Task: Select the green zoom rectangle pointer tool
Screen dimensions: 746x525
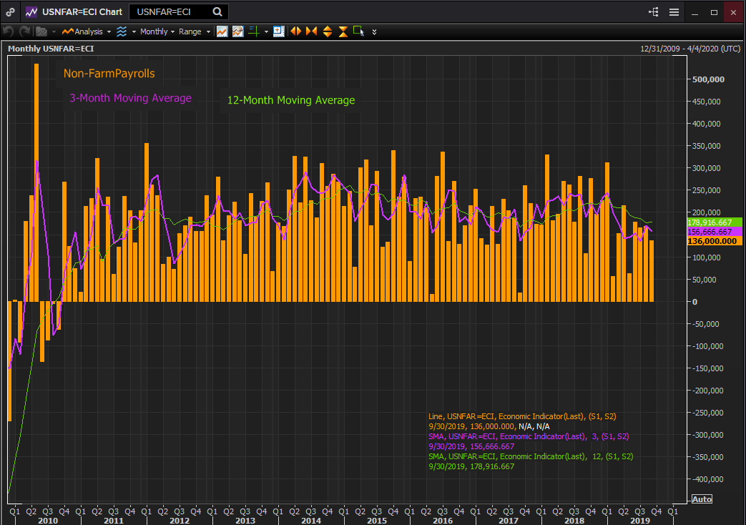Action: click(358, 31)
